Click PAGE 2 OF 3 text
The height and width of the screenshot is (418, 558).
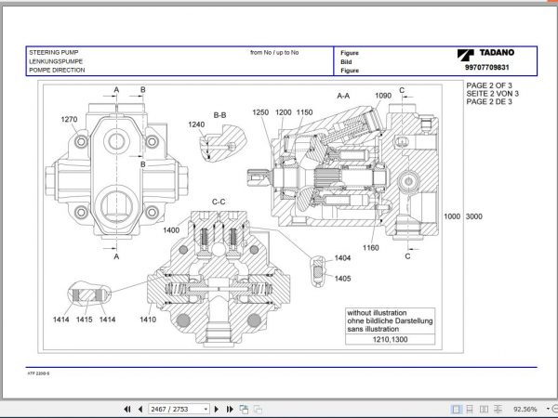tap(489, 85)
